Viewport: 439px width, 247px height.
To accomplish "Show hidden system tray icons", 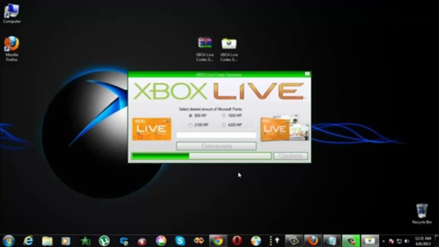I will [x=384, y=241].
